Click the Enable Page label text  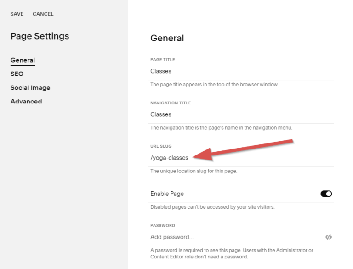click(167, 194)
